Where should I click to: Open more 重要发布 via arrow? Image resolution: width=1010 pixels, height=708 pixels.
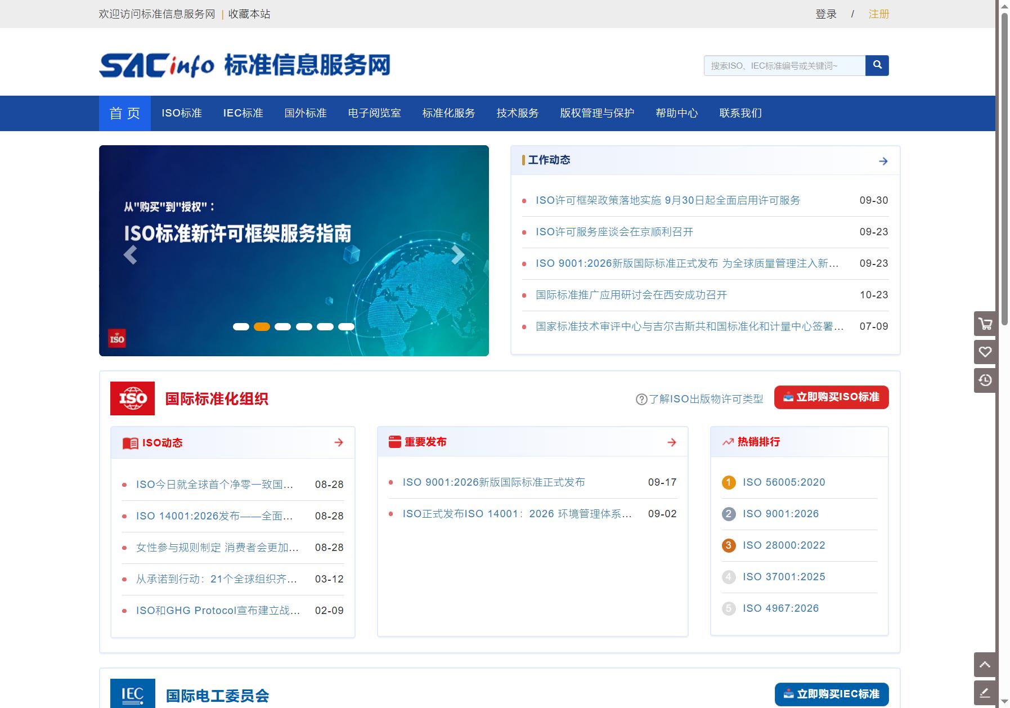(x=672, y=442)
